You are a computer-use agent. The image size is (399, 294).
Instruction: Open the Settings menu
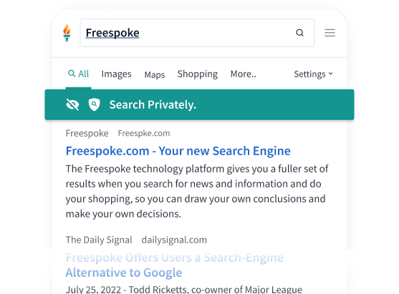tap(313, 74)
